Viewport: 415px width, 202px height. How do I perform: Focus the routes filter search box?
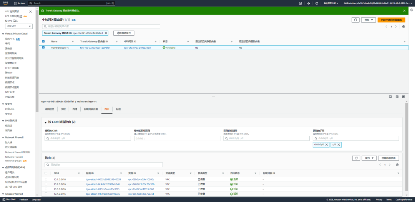pyautogui.click(x=104, y=164)
